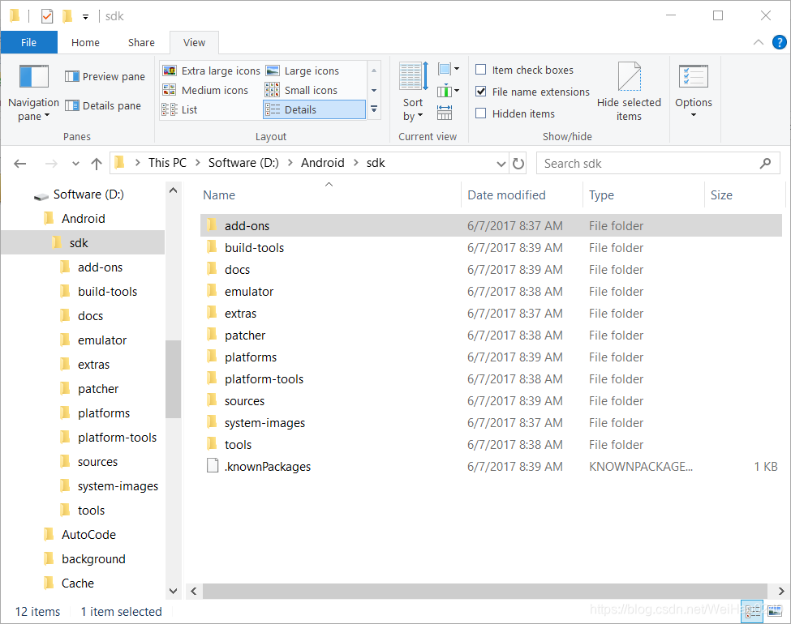
Task: Open Customize Quick Access Toolbar dropdown
Action: coord(85,17)
